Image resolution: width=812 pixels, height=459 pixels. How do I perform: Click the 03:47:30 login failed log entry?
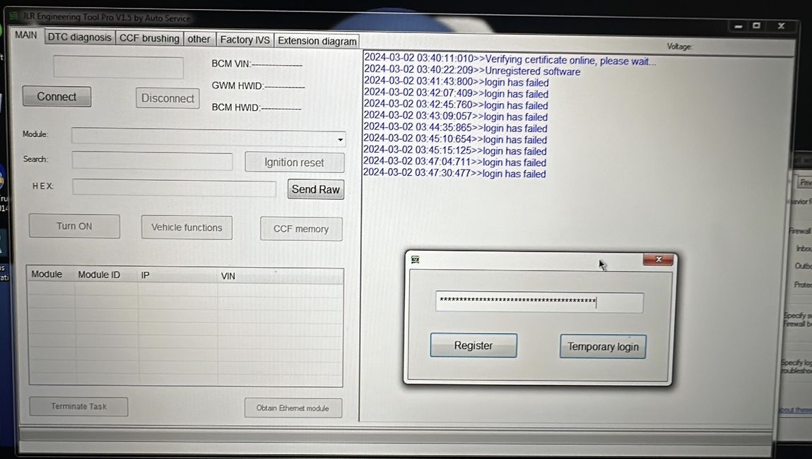click(x=454, y=173)
